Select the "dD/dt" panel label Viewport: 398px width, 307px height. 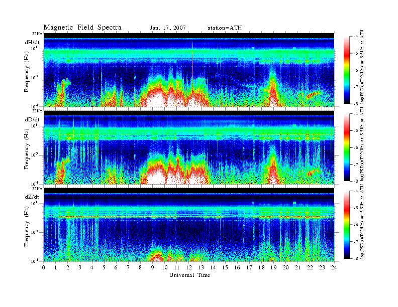pos(32,119)
